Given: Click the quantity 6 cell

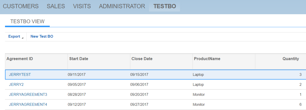Looking at the screenshot, I should 300,105.
